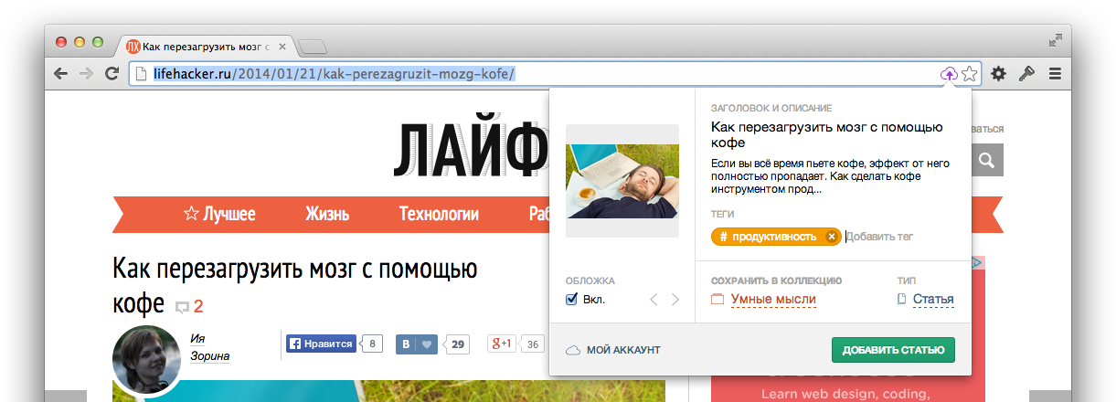Image resolution: width=1116 pixels, height=402 pixels.
Task: Click the author's avatar photo
Action: 146,359
